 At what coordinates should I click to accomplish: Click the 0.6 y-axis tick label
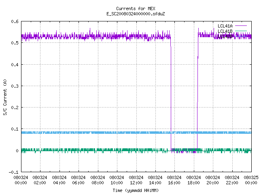coord(15,21)
